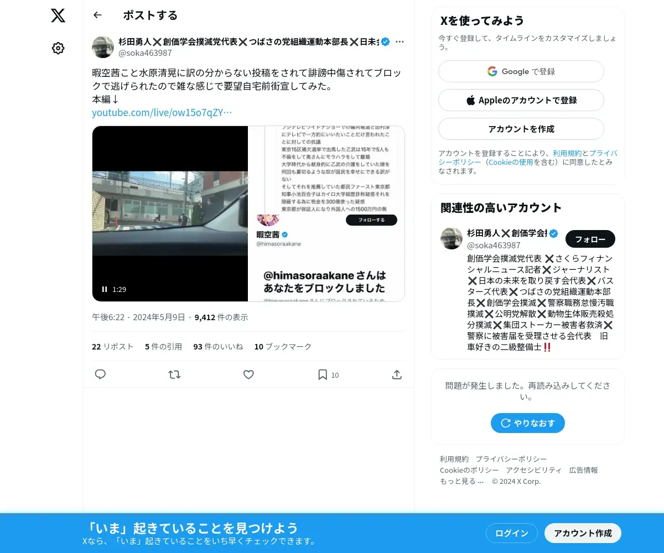Viewport: 664px width, 553px height.
Task: Click the post author's display name
Action: tap(249, 41)
